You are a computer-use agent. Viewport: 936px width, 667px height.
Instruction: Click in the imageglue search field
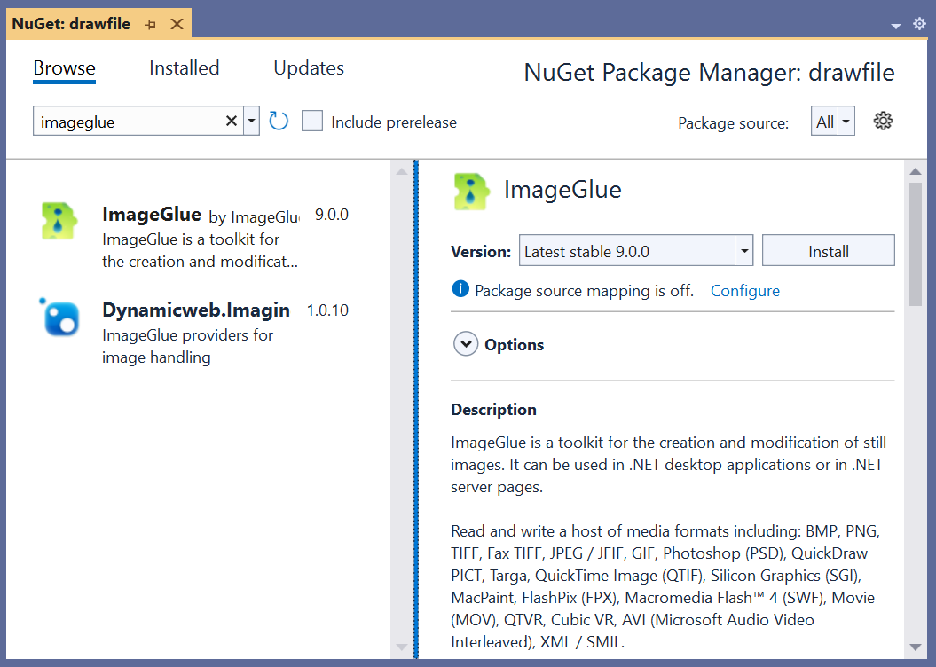124,122
